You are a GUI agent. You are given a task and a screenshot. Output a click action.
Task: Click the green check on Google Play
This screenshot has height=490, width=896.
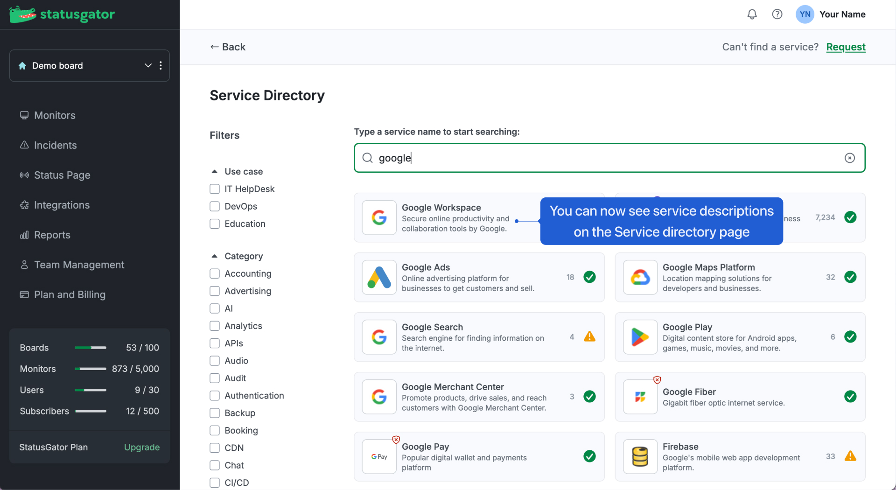(850, 337)
